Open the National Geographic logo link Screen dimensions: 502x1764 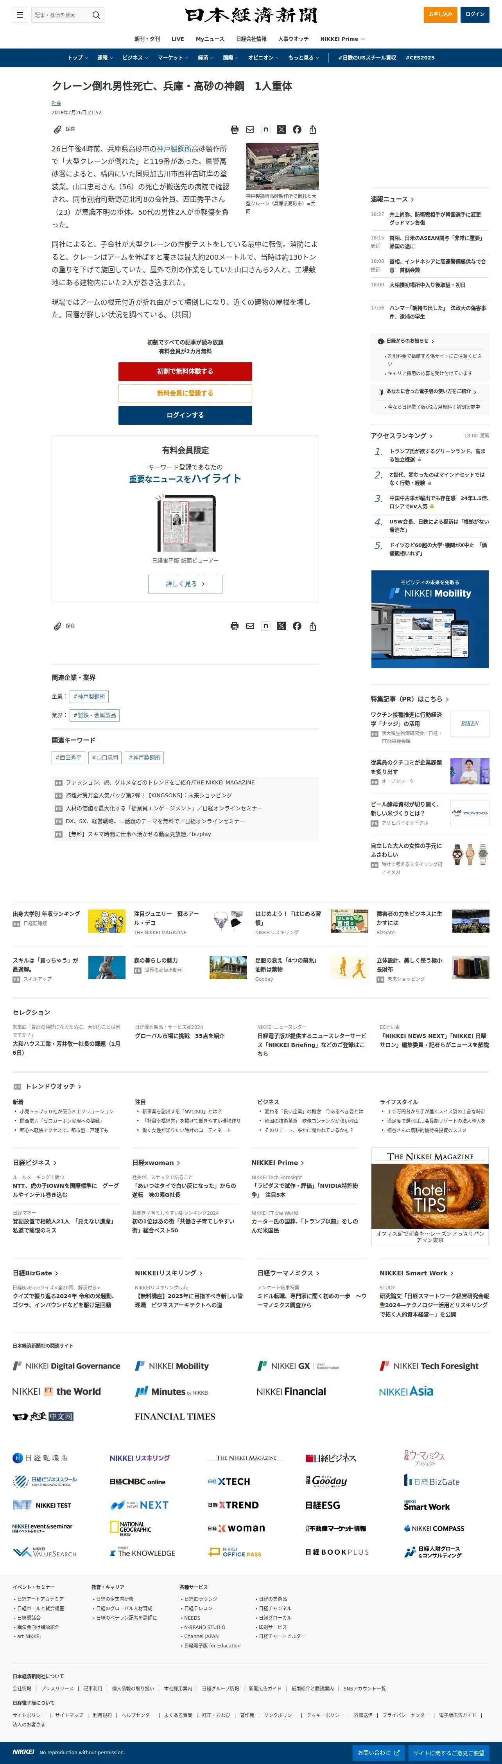(x=131, y=1528)
